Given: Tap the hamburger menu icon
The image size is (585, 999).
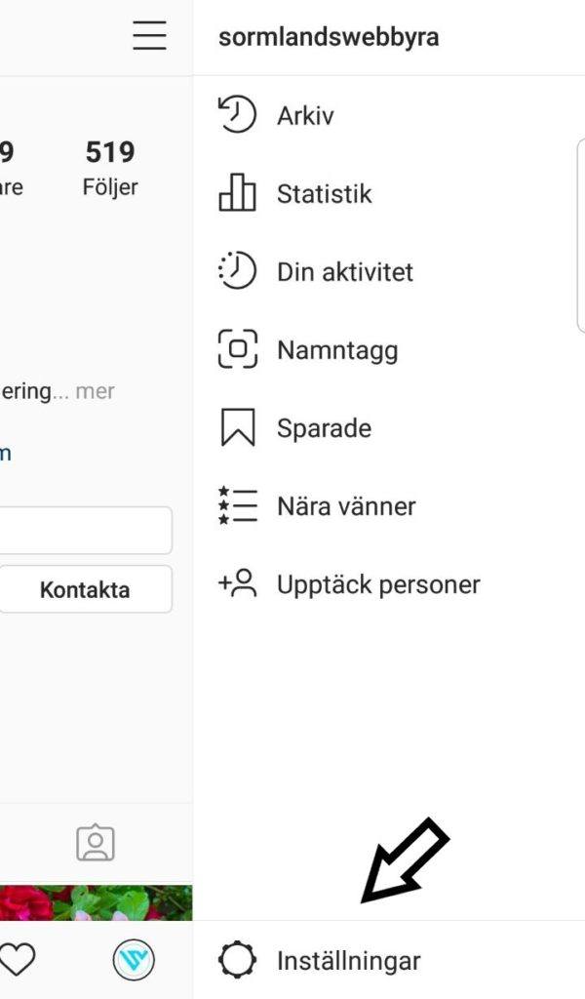Looking at the screenshot, I should (149, 36).
